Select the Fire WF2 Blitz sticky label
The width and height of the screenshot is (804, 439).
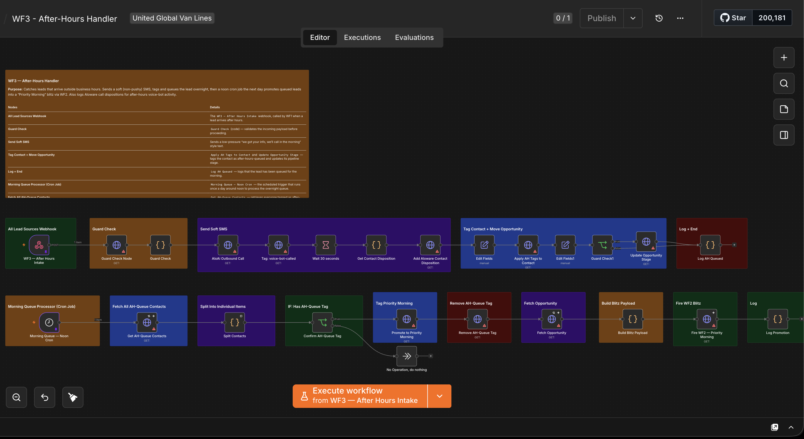(x=688, y=303)
